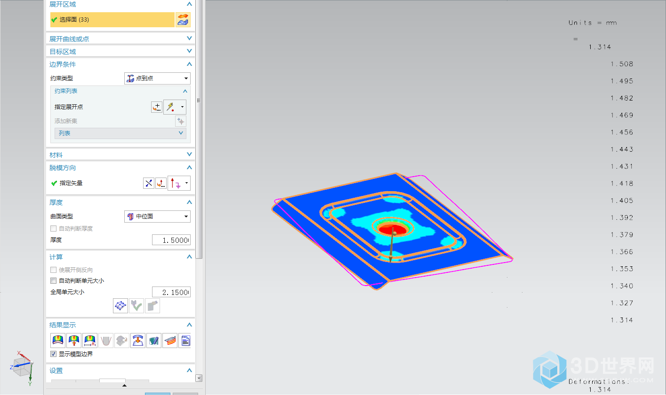Collapse the 脱模方向 section
This screenshot has width=666, height=395.
point(189,167)
